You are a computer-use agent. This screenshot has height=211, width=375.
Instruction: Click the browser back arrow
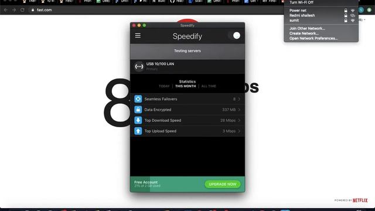[6, 10]
